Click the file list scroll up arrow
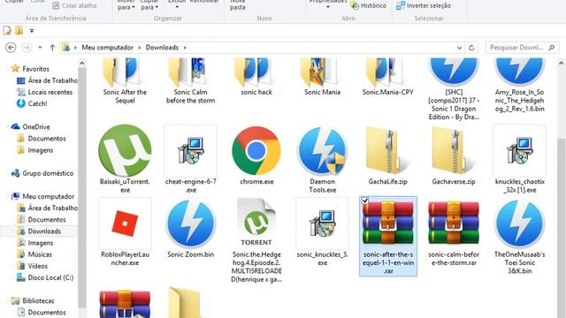Image resolution: width=566 pixels, height=318 pixels. pyautogui.click(x=562, y=63)
